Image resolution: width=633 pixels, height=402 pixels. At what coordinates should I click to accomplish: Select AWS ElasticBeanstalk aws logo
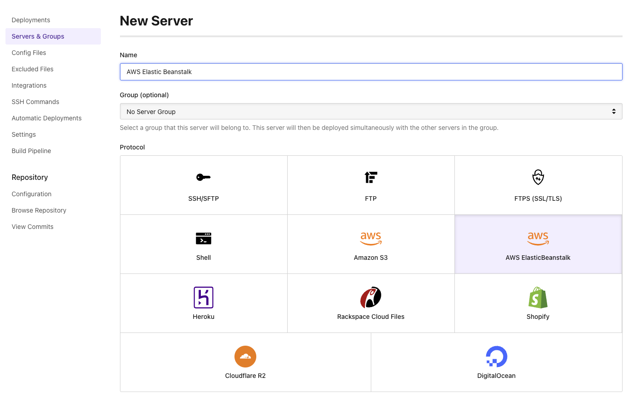coord(538,238)
